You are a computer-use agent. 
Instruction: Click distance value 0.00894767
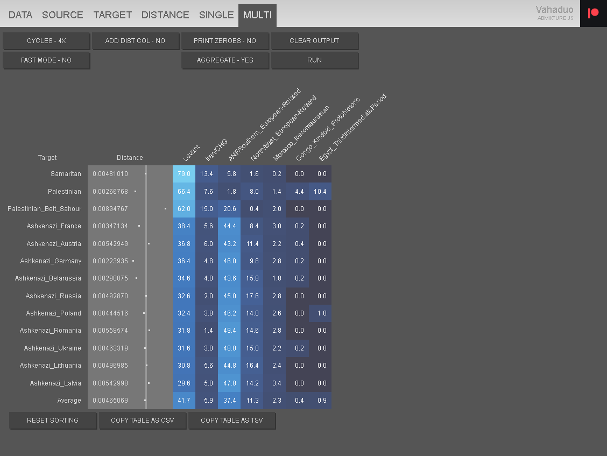click(x=110, y=209)
